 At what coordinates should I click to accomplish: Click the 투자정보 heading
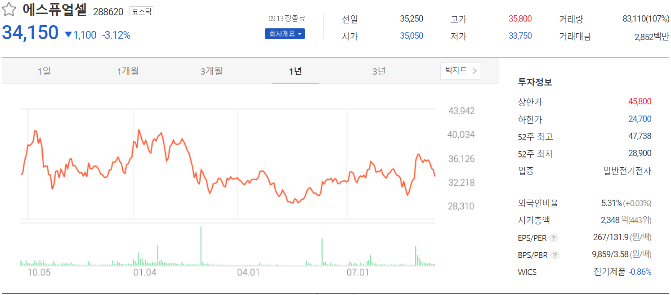pos(535,82)
